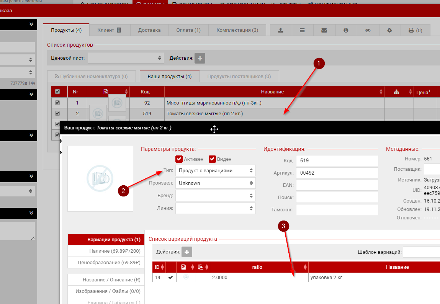Open the Комплектация (3) tab
Screen dimensions: 440x304
tap(237, 30)
